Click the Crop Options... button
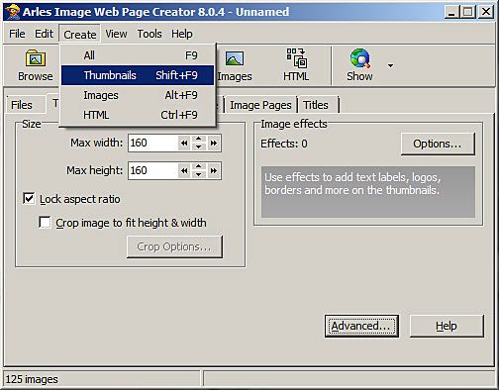 (174, 246)
